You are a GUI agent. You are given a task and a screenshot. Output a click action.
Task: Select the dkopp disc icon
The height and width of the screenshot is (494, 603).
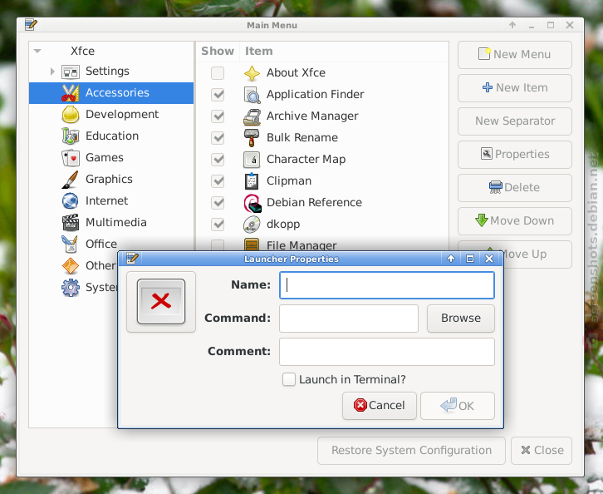[x=252, y=225]
